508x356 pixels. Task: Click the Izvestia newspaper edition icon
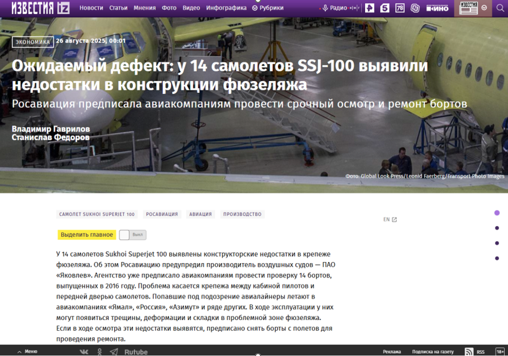coord(469,8)
